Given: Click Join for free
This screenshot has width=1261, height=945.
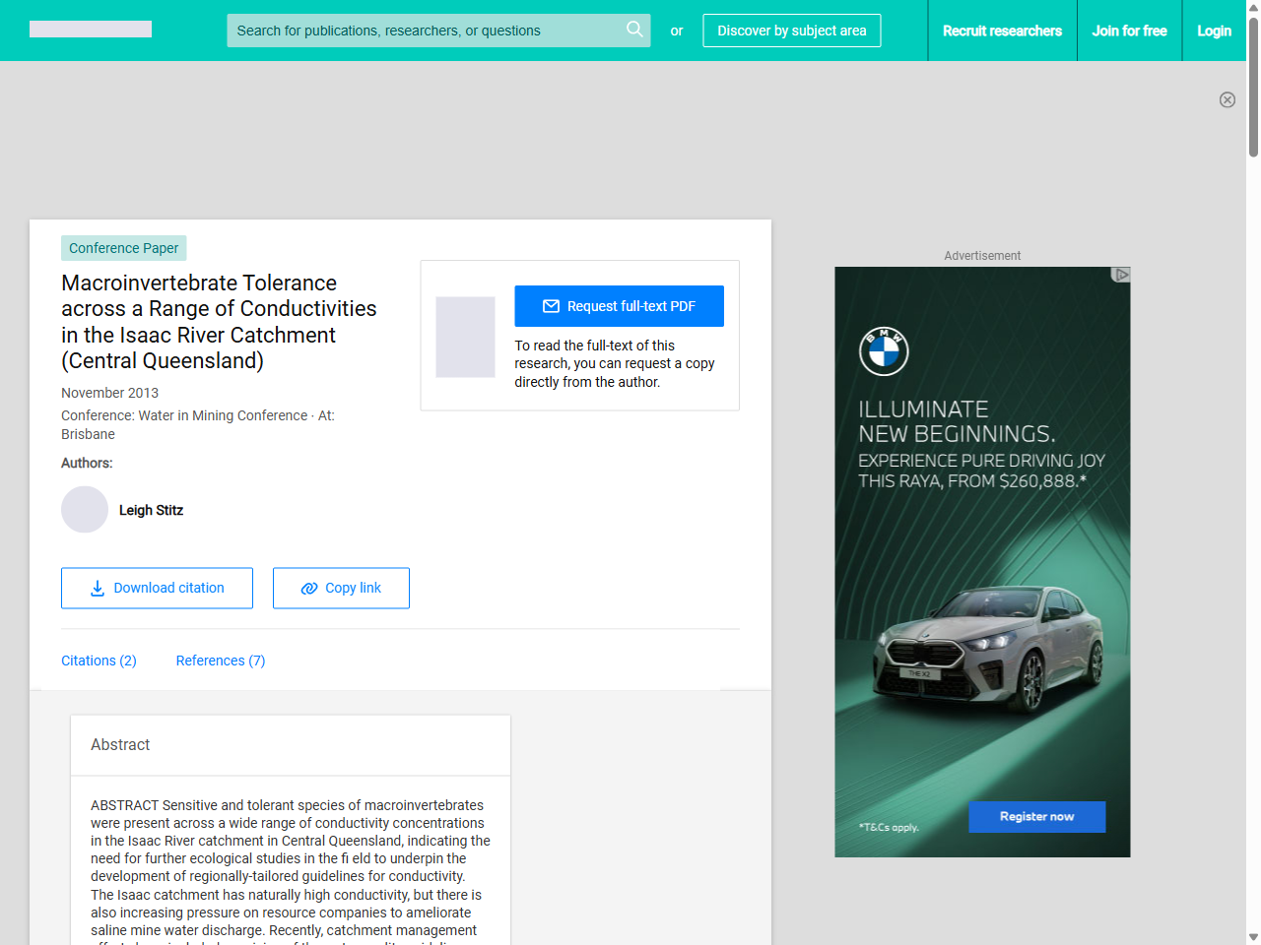Looking at the screenshot, I should pos(1129,31).
